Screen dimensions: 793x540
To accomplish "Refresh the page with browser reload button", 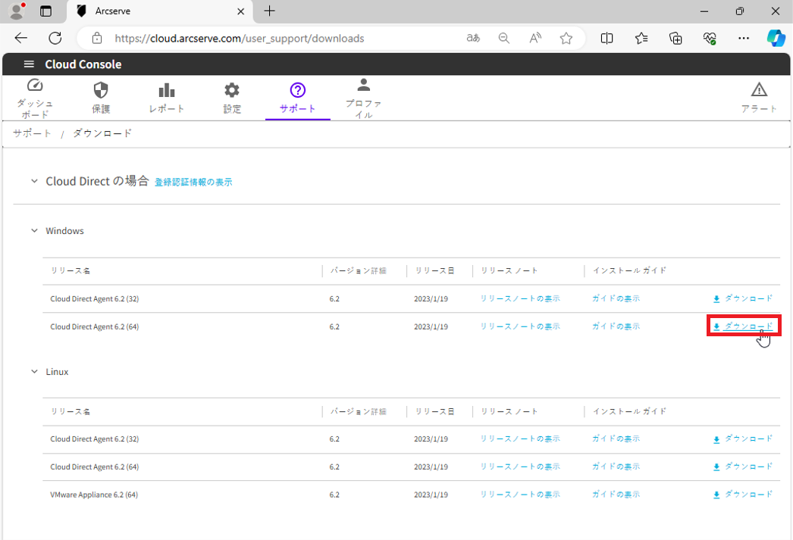I will 55,38.
